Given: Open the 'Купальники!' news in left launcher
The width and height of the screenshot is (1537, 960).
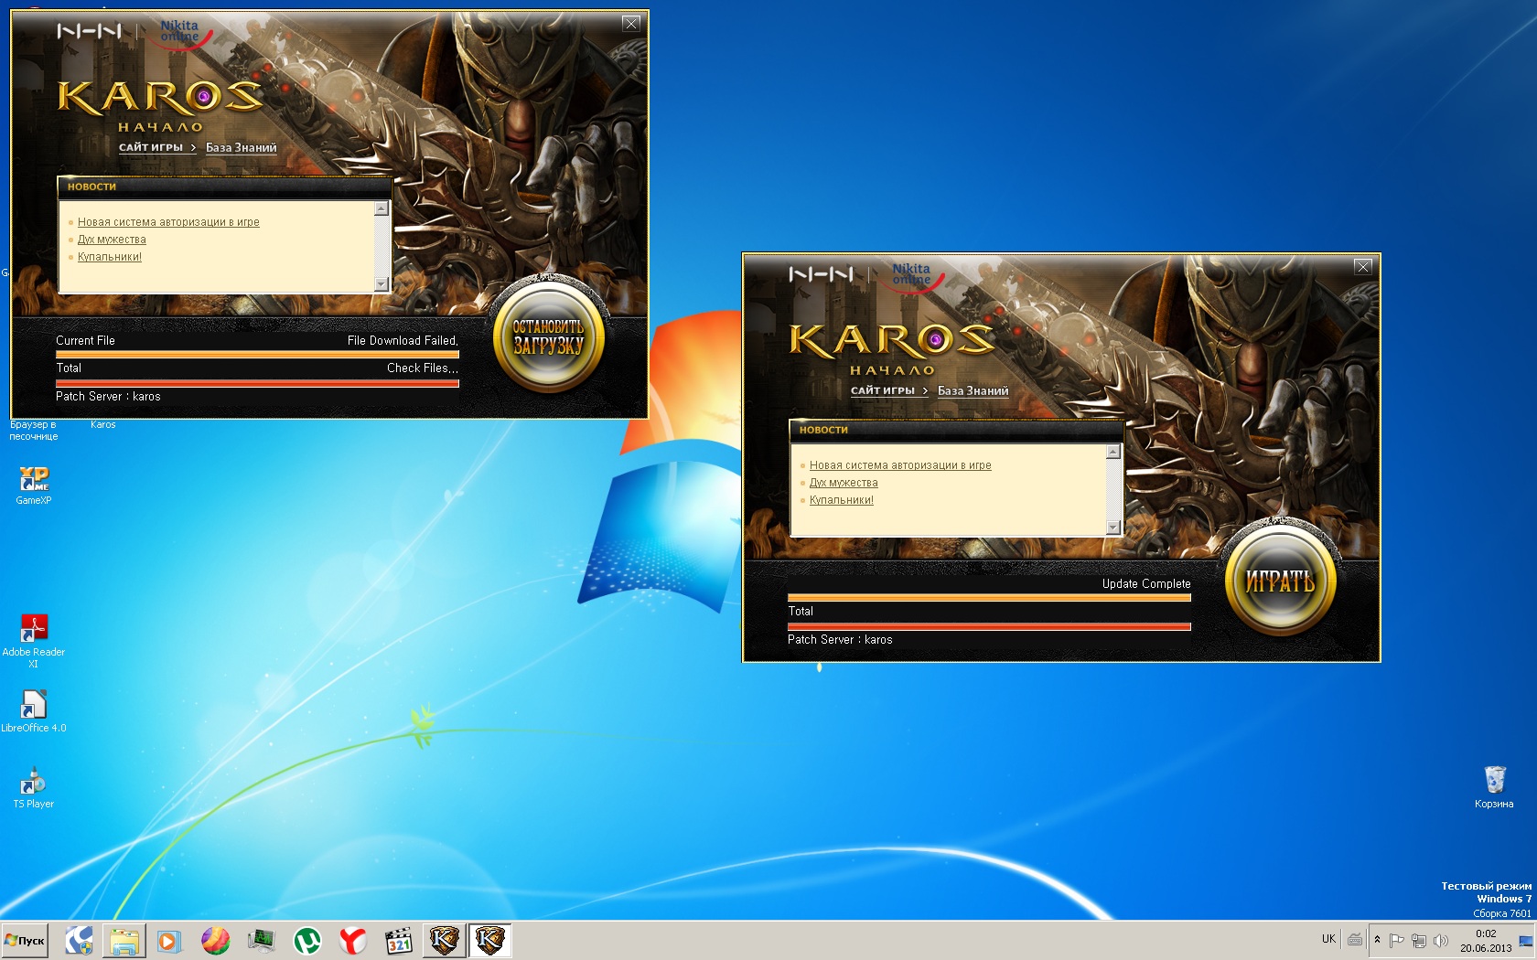Looking at the screenshot, I should [x=110, y=257].
